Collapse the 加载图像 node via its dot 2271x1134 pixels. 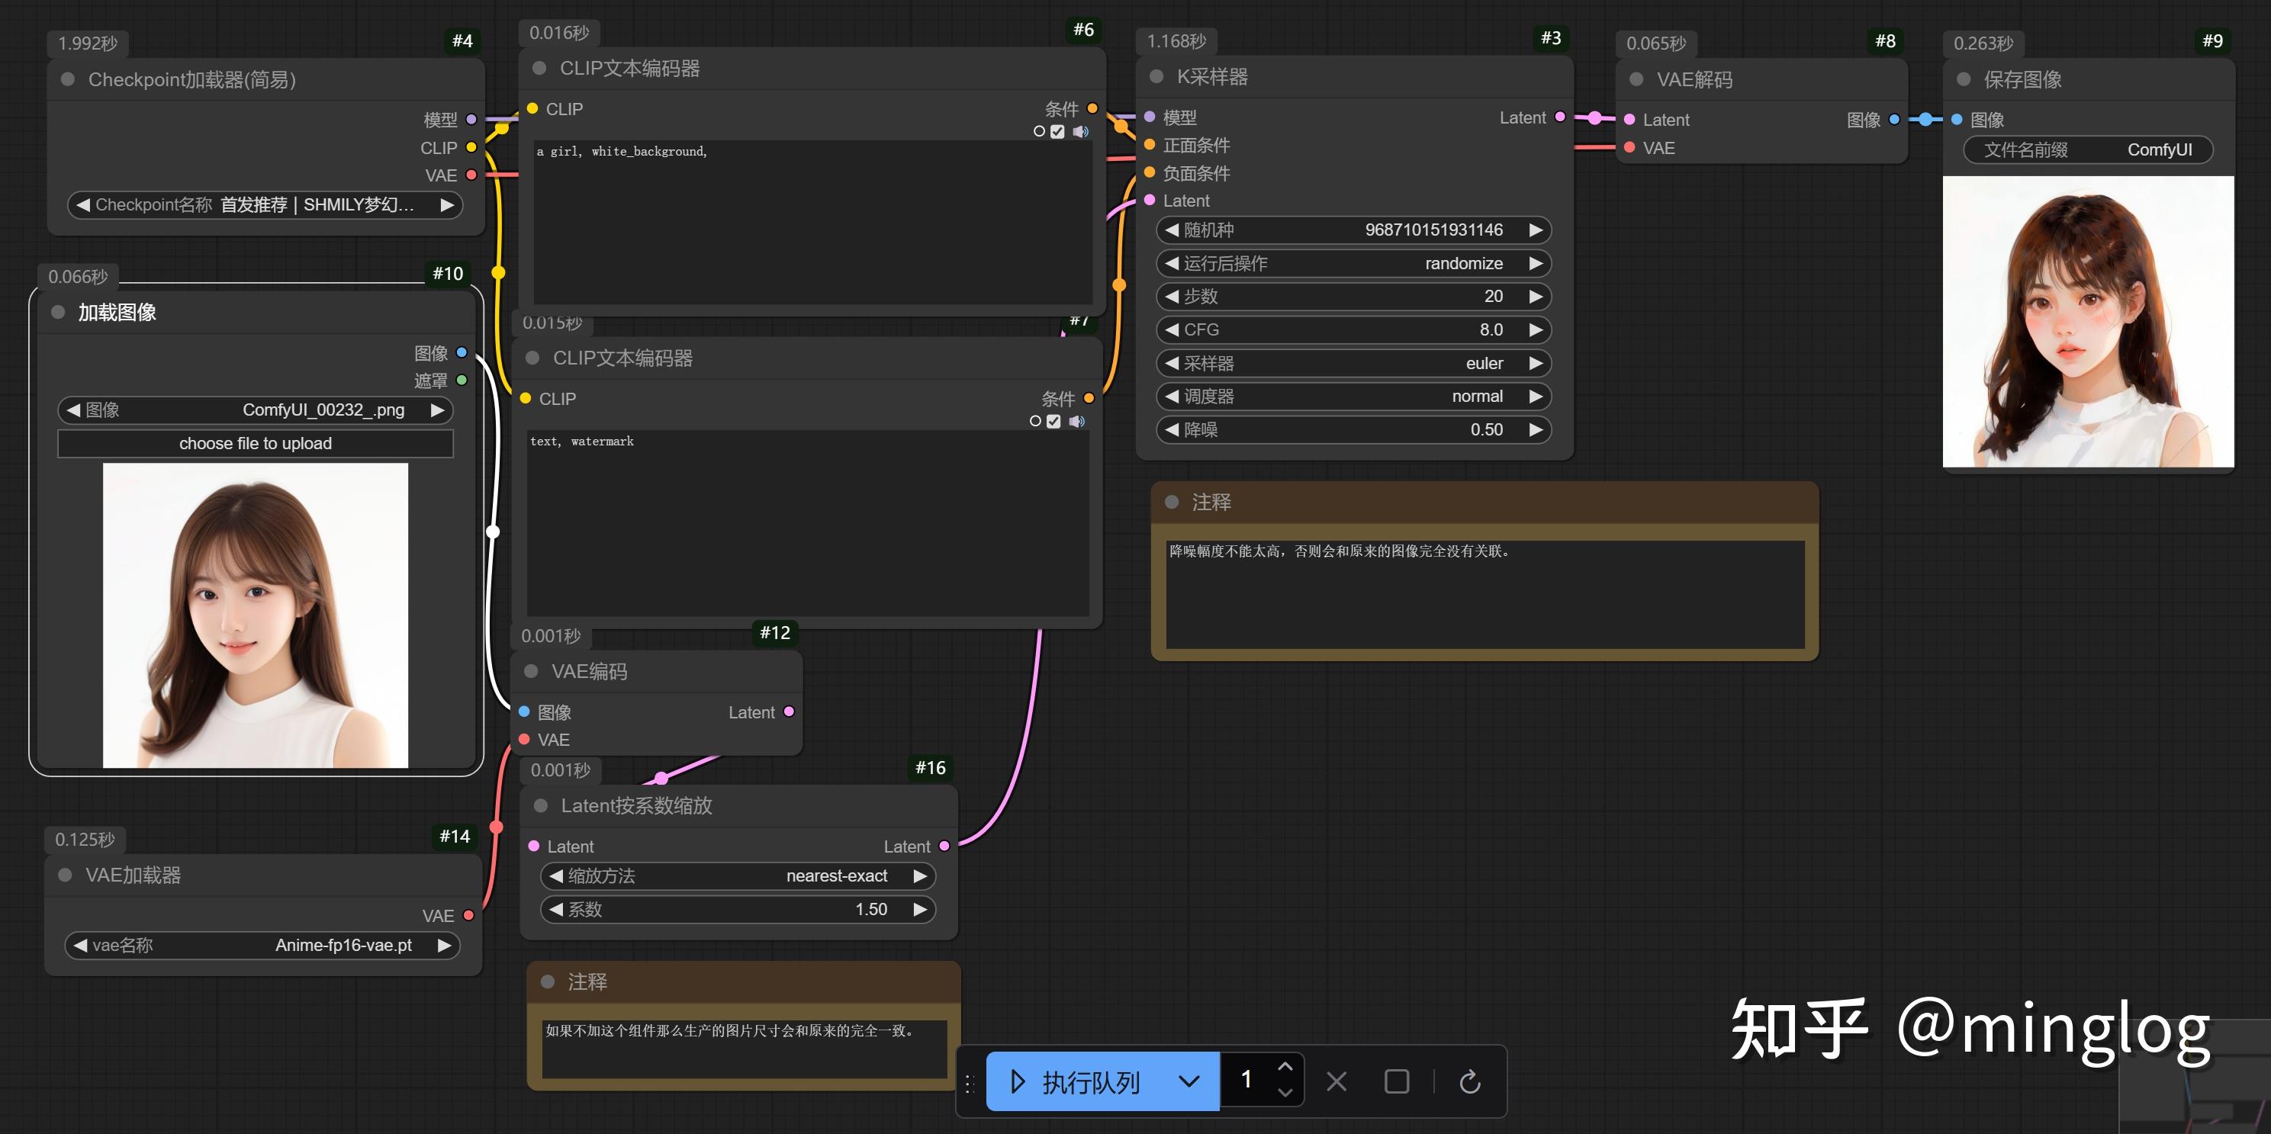58,312
